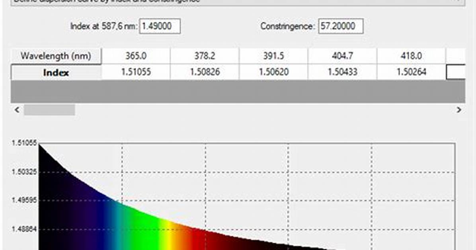The image size is (476, 250).
Task: Select index cell 1.50620
Action: 273,72
